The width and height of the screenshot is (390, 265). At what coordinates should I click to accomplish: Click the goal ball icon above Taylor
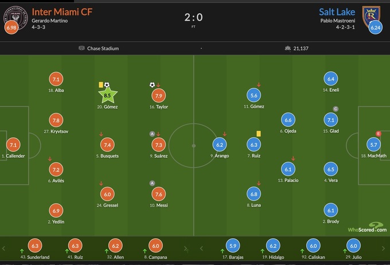pos(152,85)
